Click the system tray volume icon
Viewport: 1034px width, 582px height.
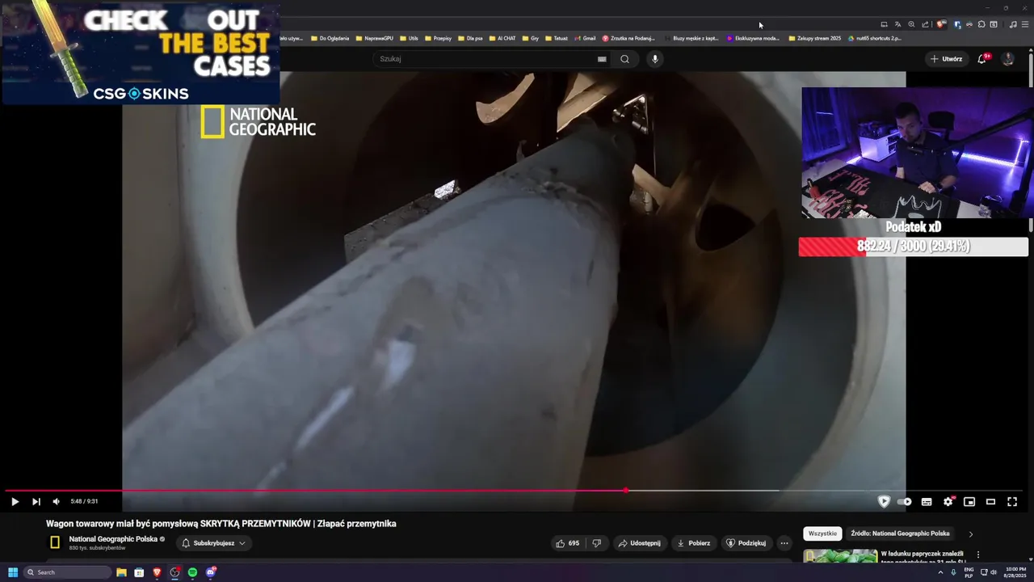[x=994, y=572]
